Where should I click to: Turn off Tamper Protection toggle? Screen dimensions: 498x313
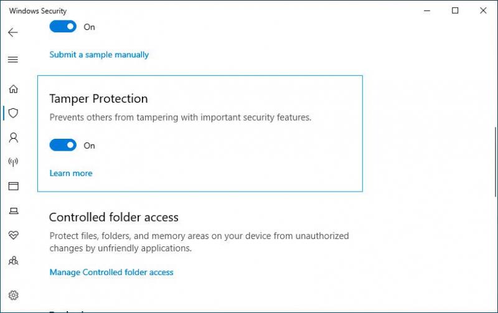point(63,145)
